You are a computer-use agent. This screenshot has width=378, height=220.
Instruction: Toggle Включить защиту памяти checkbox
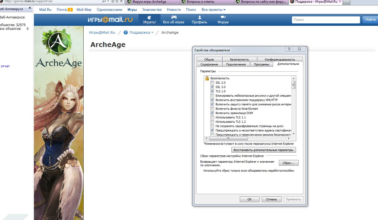[x=212, y=104]
